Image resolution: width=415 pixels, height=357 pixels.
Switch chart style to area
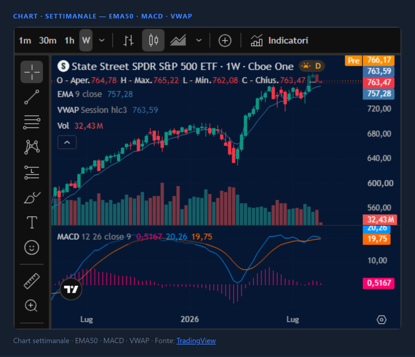click(178, 41)
